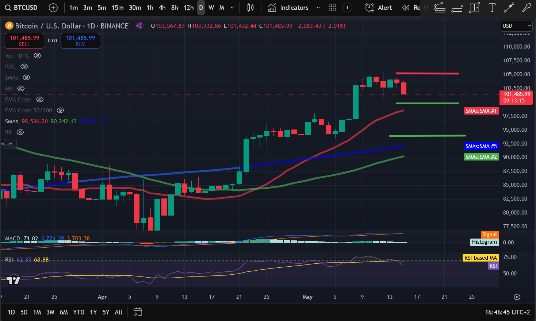Open the USD currency dropdown
The height and width of the screenshot is (321, 536).
point(517,26)
